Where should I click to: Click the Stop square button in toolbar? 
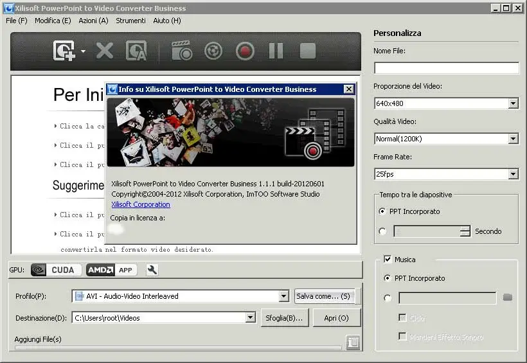308,51
